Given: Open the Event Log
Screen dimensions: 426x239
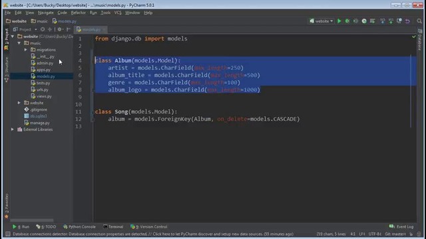Looking at the screenshot, I should [x=401, y=226].
